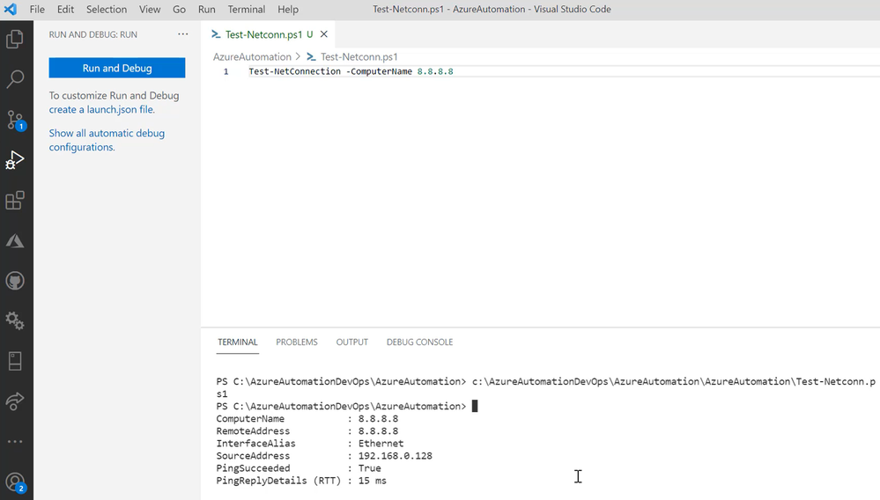Open the Search view icon
The width and height of the screenshot is (880, 500).
[x=15, y=79]
